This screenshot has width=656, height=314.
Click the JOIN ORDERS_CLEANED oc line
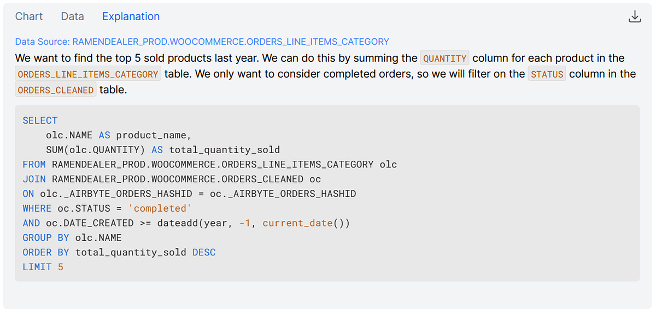pos(172,179)
